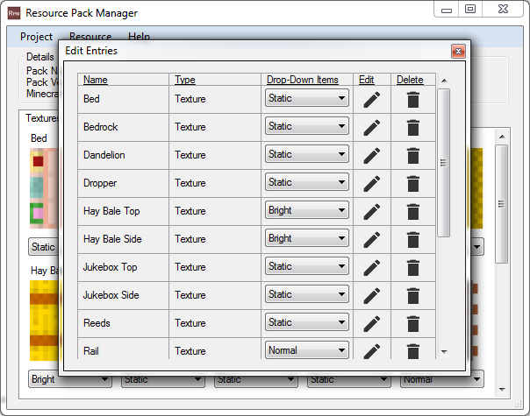Screen dimensions: 530x416
Task: Open the Rail drop-down showing Normal
Action: pyautogui.click(x=306, y=350)
